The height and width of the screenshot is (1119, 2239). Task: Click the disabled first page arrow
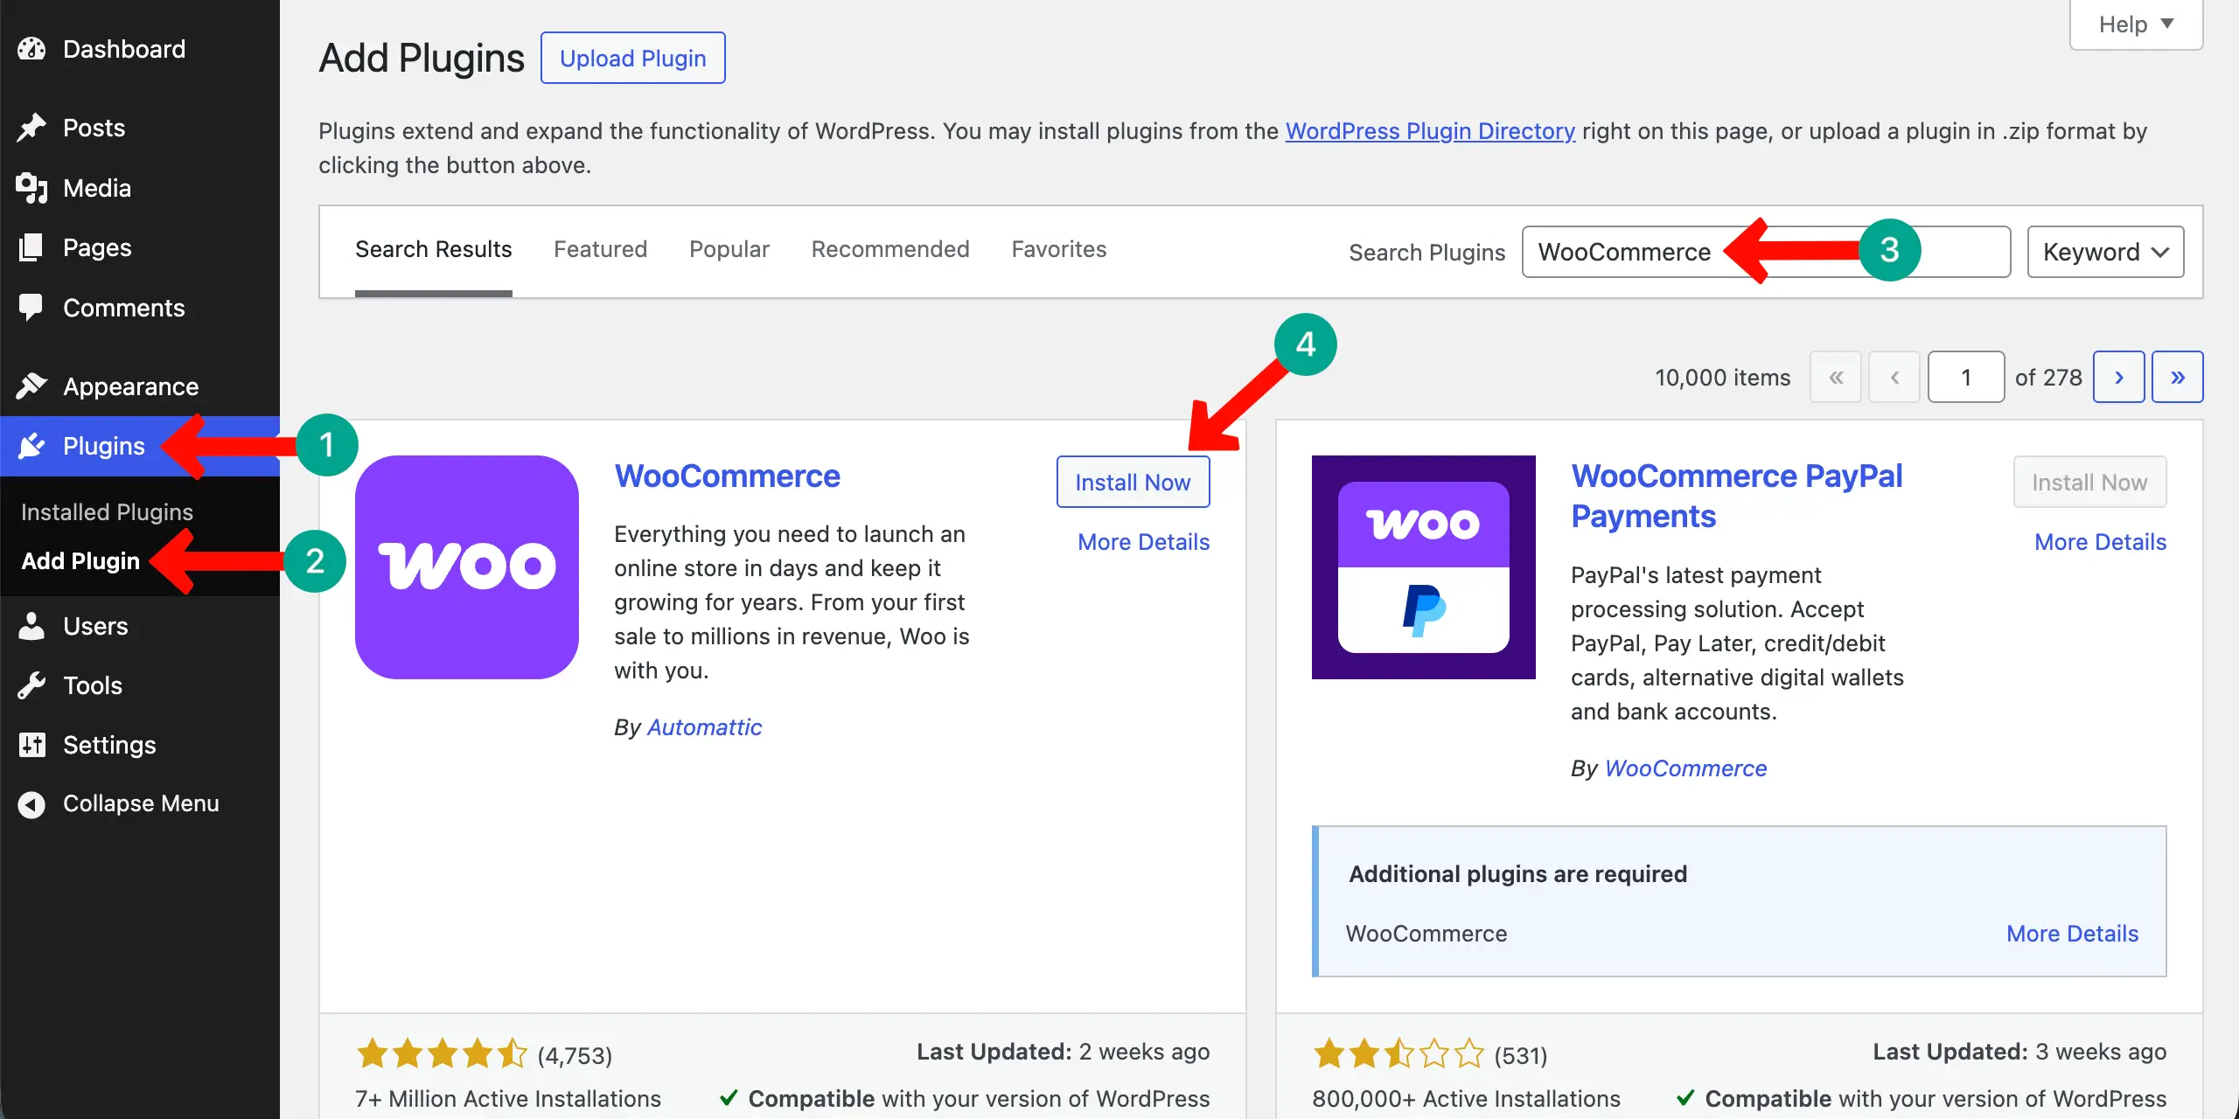(1836, 377)
